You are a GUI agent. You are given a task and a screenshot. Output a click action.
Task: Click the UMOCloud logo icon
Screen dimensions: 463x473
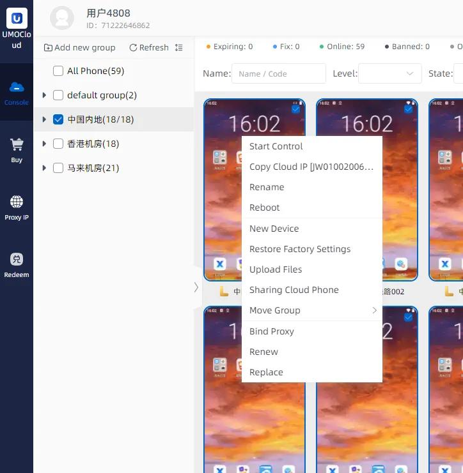17,19
